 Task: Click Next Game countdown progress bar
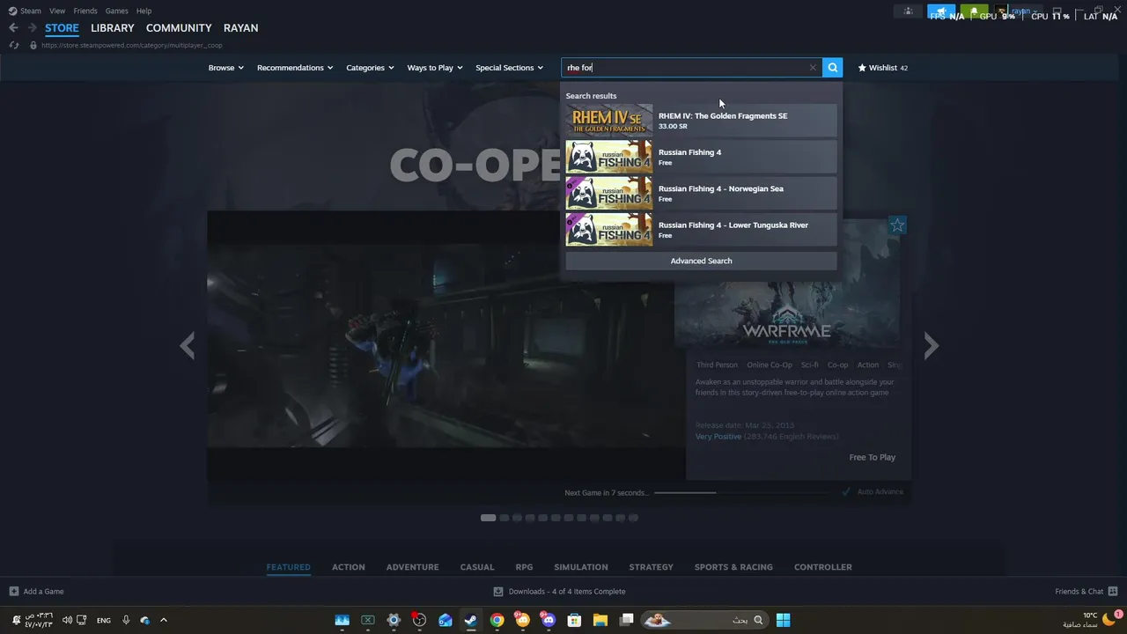[x=745, y=492]
